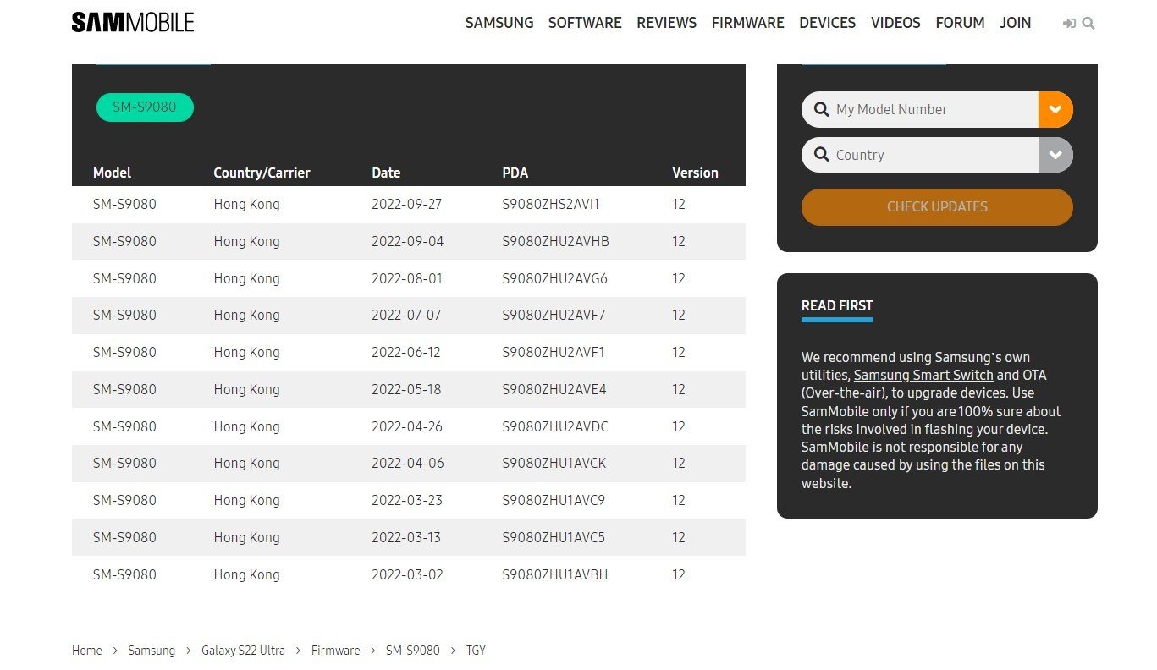Click the Country search field

pos(923,156)
